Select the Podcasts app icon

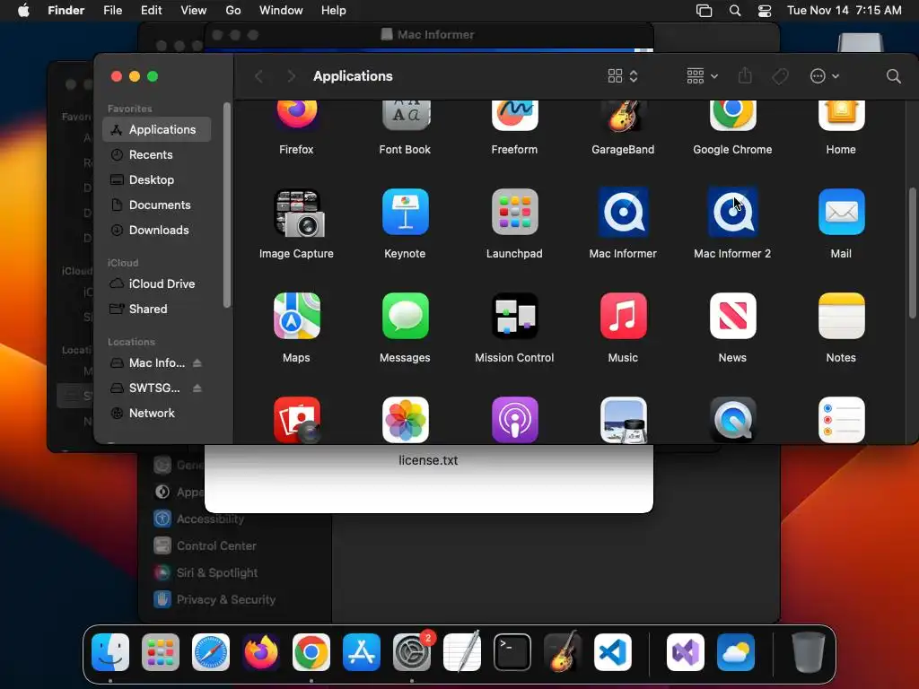(x=514, y=420)
